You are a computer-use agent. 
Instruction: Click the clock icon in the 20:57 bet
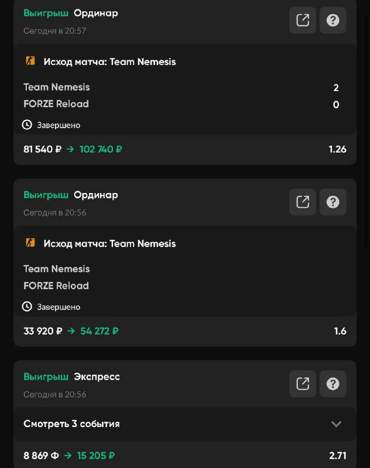(27, 125)
